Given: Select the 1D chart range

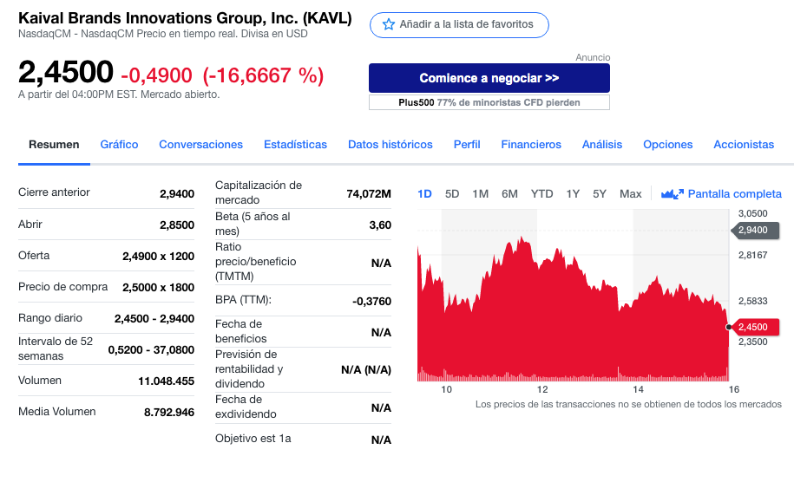Looking at the screenshot, I should (424, 193).
